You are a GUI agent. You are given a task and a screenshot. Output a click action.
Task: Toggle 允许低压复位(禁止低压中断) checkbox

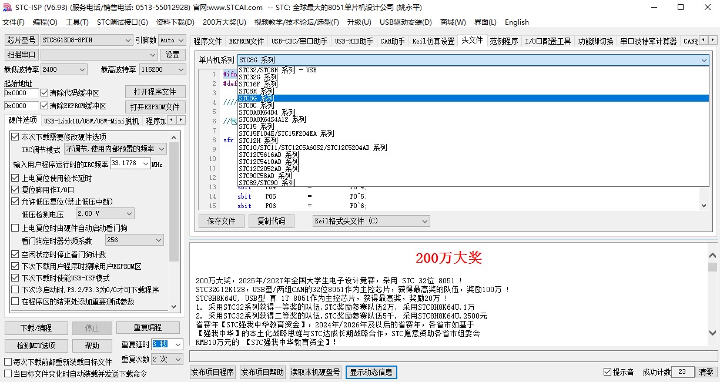pos(62,201)
